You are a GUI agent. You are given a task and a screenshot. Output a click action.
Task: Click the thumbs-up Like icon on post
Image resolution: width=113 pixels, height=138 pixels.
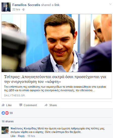coord(3,105)
